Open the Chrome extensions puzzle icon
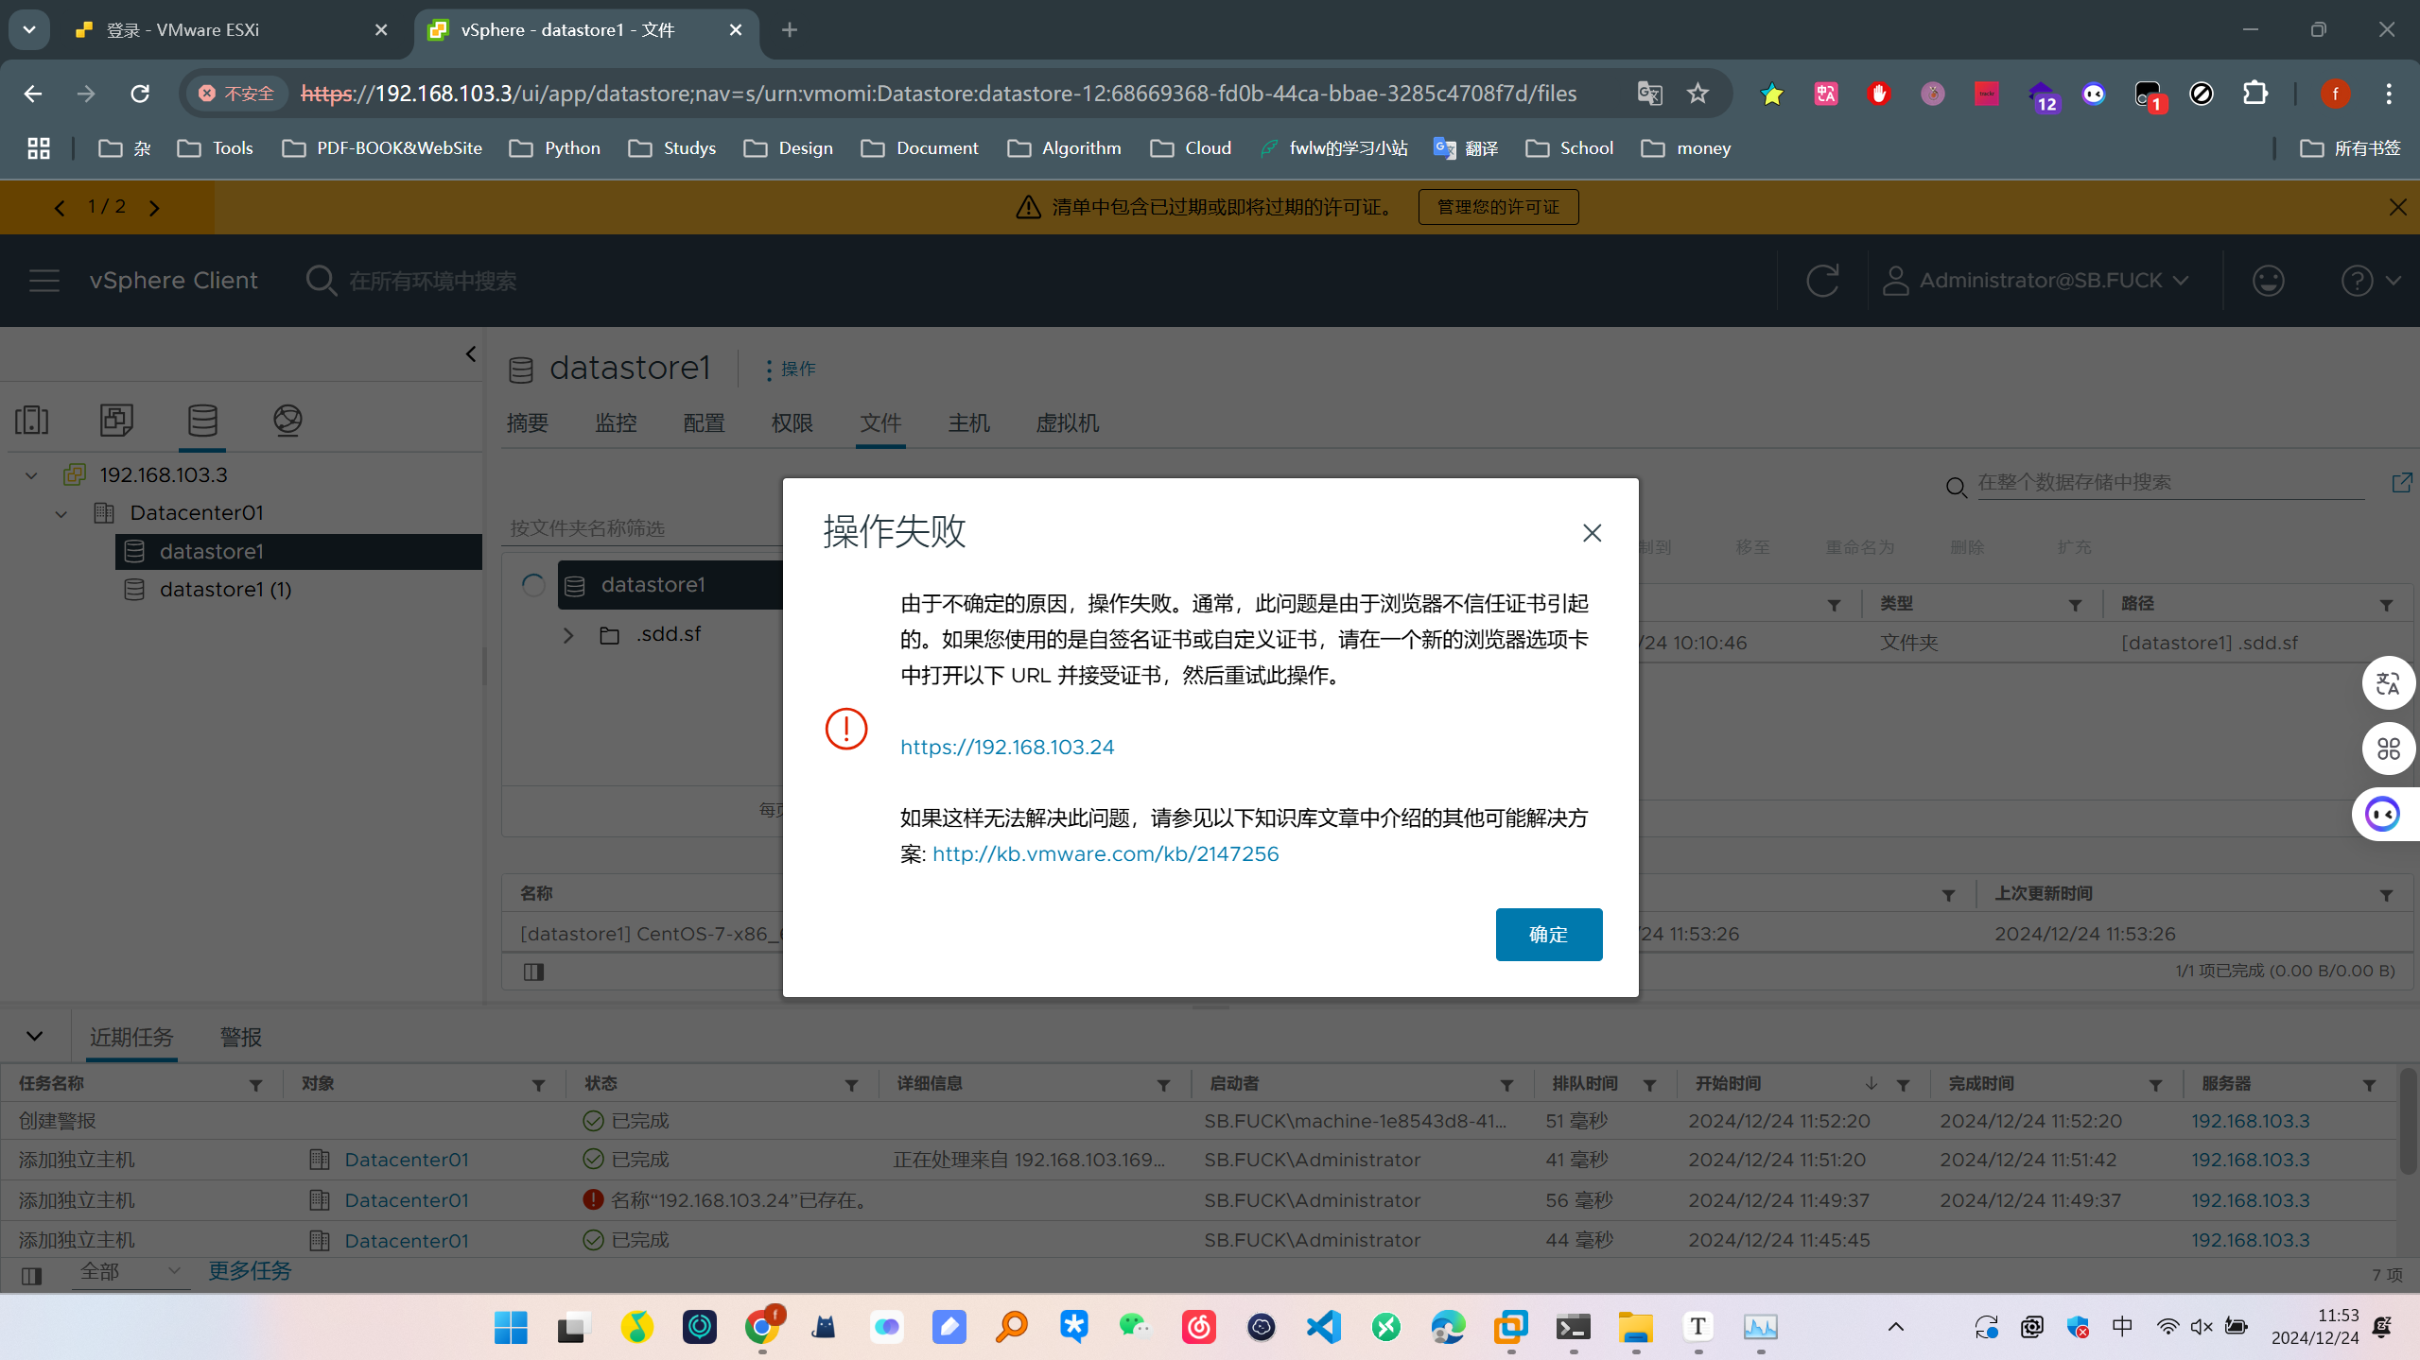Viewport: 2420px width, 1360px height. point(2255,94)
